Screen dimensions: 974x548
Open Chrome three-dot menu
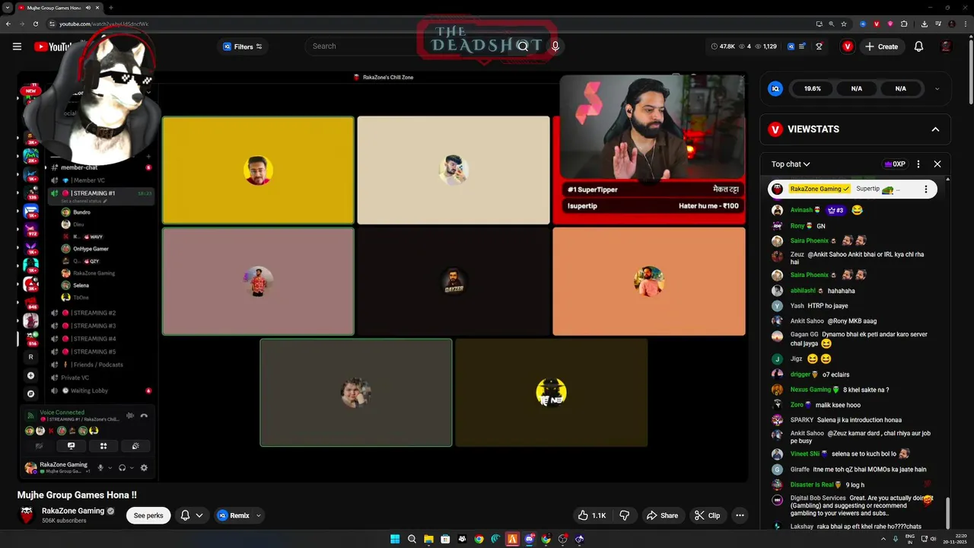click(965, 24)
